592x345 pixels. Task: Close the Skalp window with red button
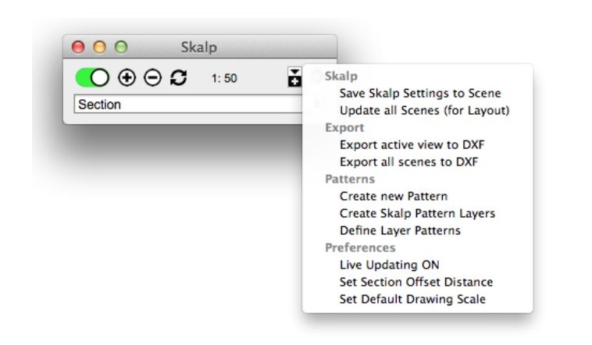[78, 47]
